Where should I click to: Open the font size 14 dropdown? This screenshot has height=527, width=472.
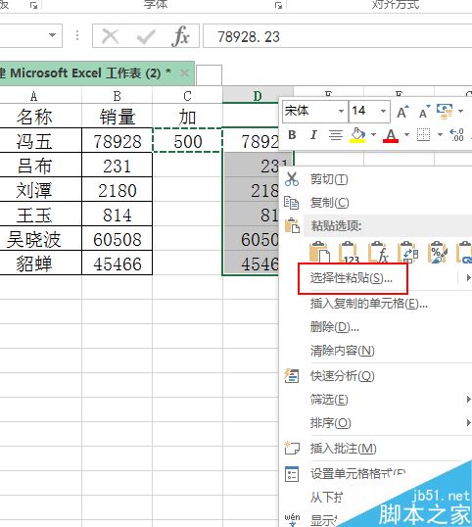click(383, 111)
